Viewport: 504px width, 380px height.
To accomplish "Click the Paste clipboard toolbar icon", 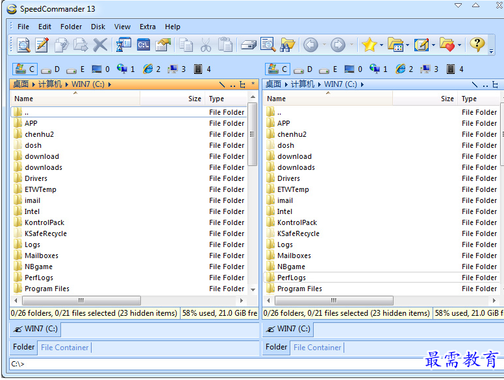I will [225, 45].
